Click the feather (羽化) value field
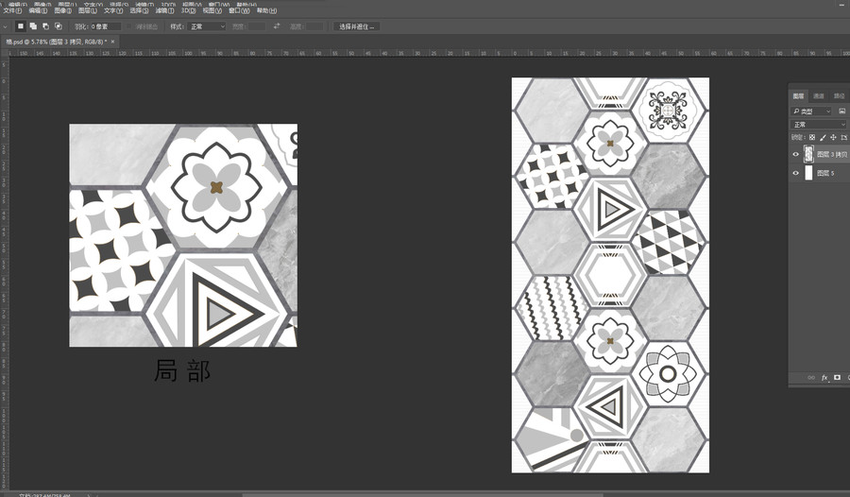This screenshot has width=850, height=497. coord(106,26)
